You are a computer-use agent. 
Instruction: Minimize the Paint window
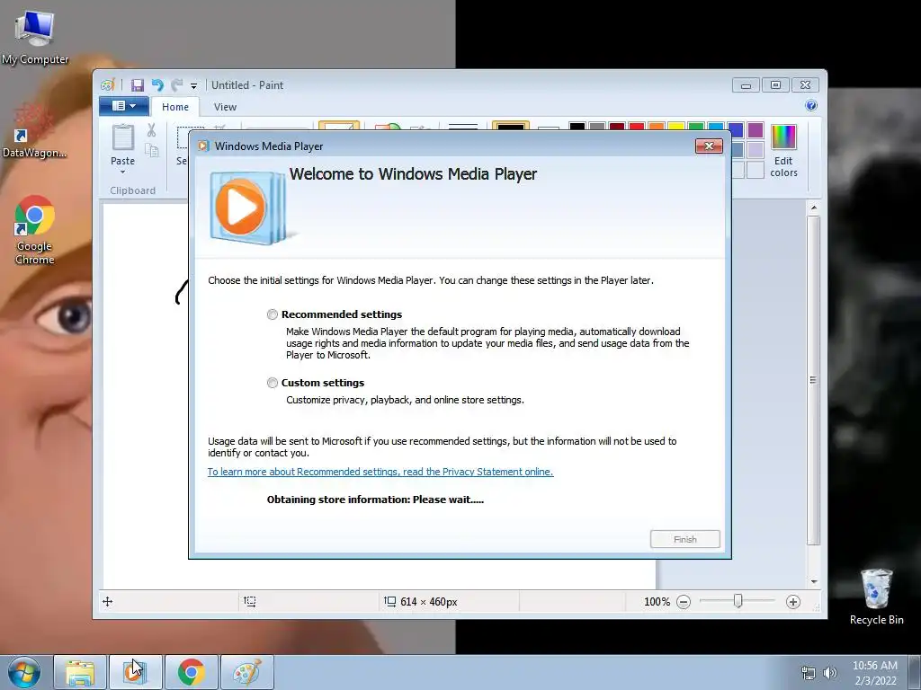click(x=746, y=85)
